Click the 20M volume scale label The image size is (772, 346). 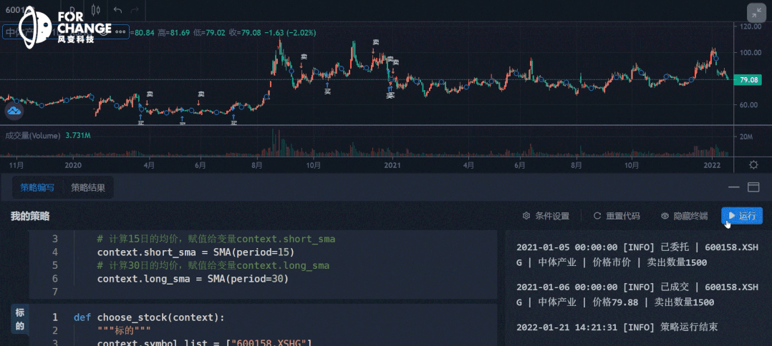coord(746,137)
